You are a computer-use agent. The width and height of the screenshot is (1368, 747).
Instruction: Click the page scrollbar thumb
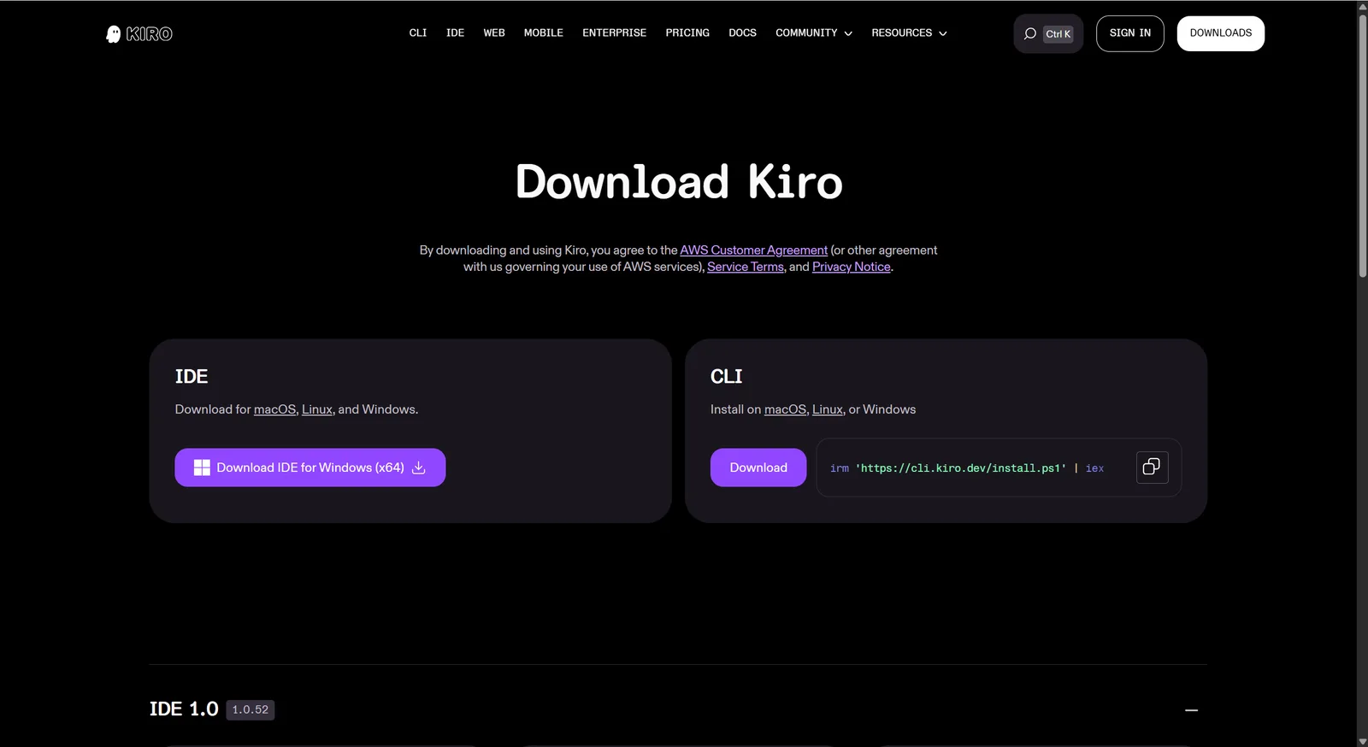click(1363, 145)
